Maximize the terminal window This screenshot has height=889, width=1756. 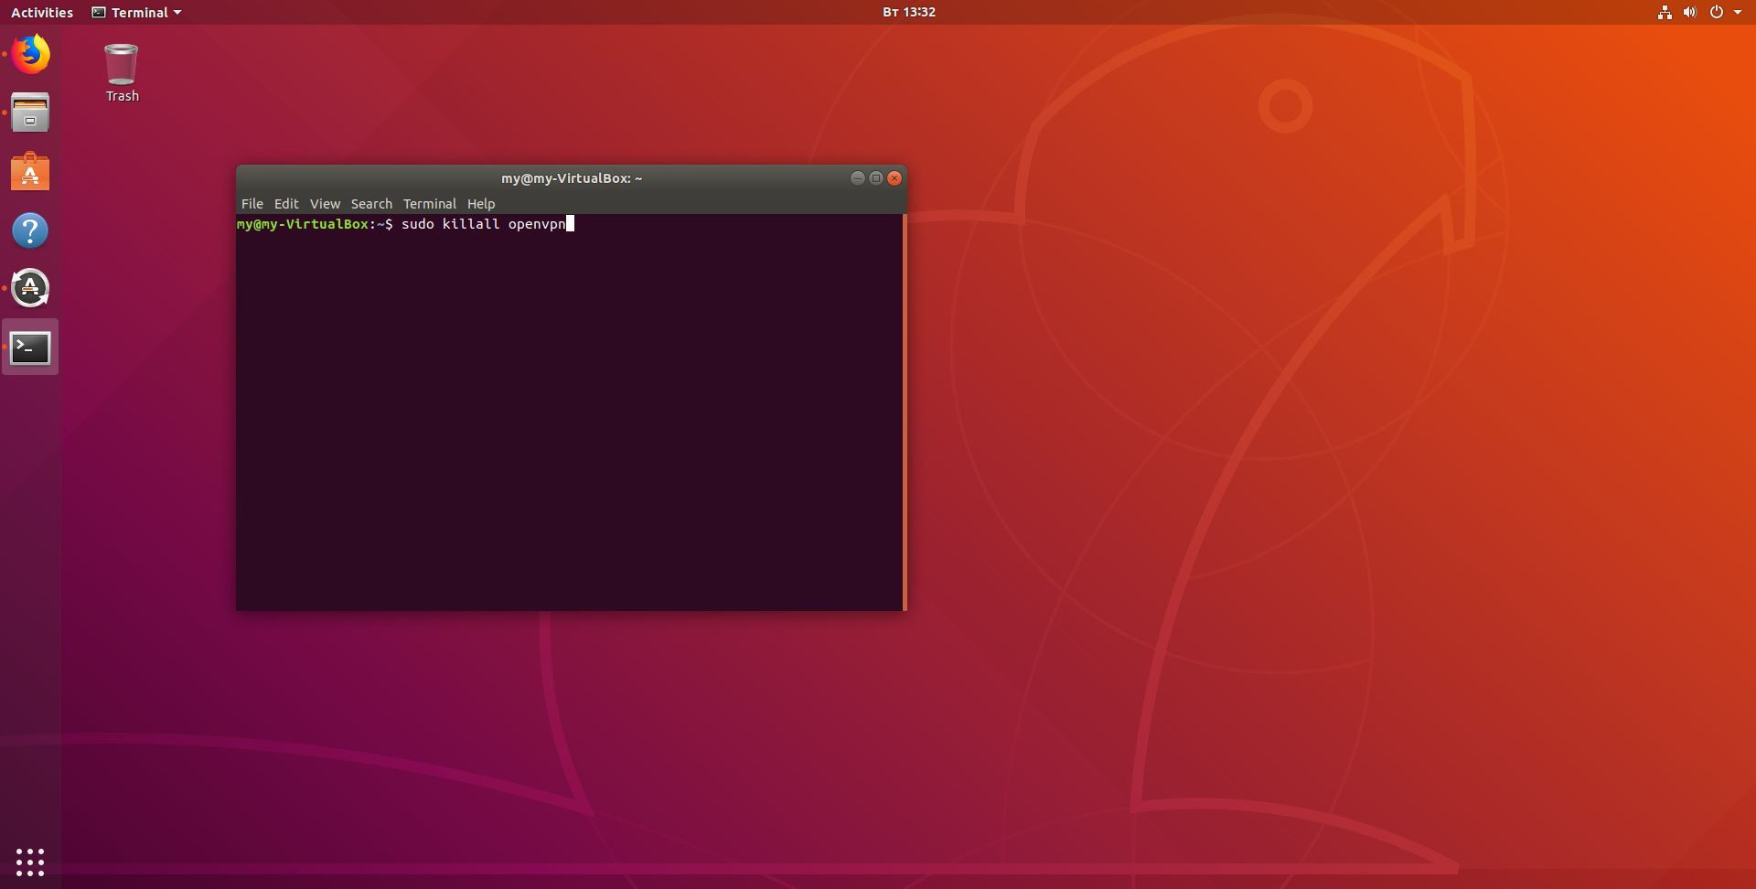tap(875, 178)
